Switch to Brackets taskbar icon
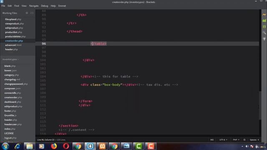This screenshot has width=267, height=150. click(x=90, y=146)
